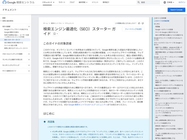Click the Google 検索セントラル logo
The image size is (187, 140).
(18, 2)
